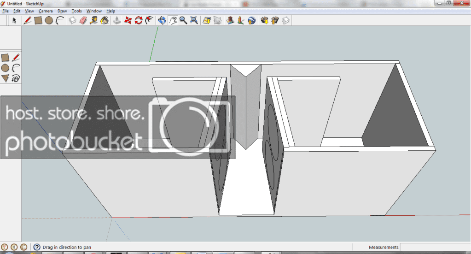Switch to the Orbit camera tool
The height and width of the screenshot is (254, 471).
(x=162, y=20)
